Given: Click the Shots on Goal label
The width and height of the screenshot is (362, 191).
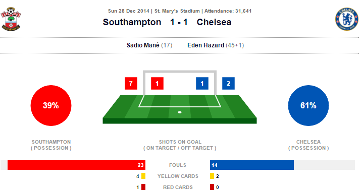Looking at the screenshot, I should point(180,142).
